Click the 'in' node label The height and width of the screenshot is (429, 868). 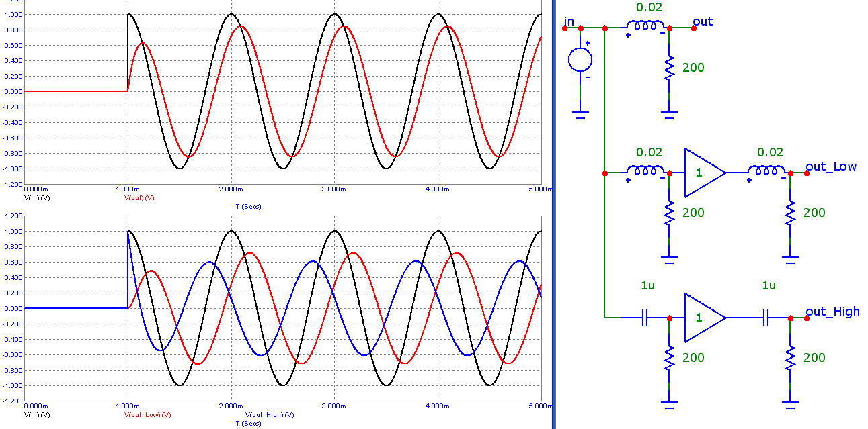[569, 21]
